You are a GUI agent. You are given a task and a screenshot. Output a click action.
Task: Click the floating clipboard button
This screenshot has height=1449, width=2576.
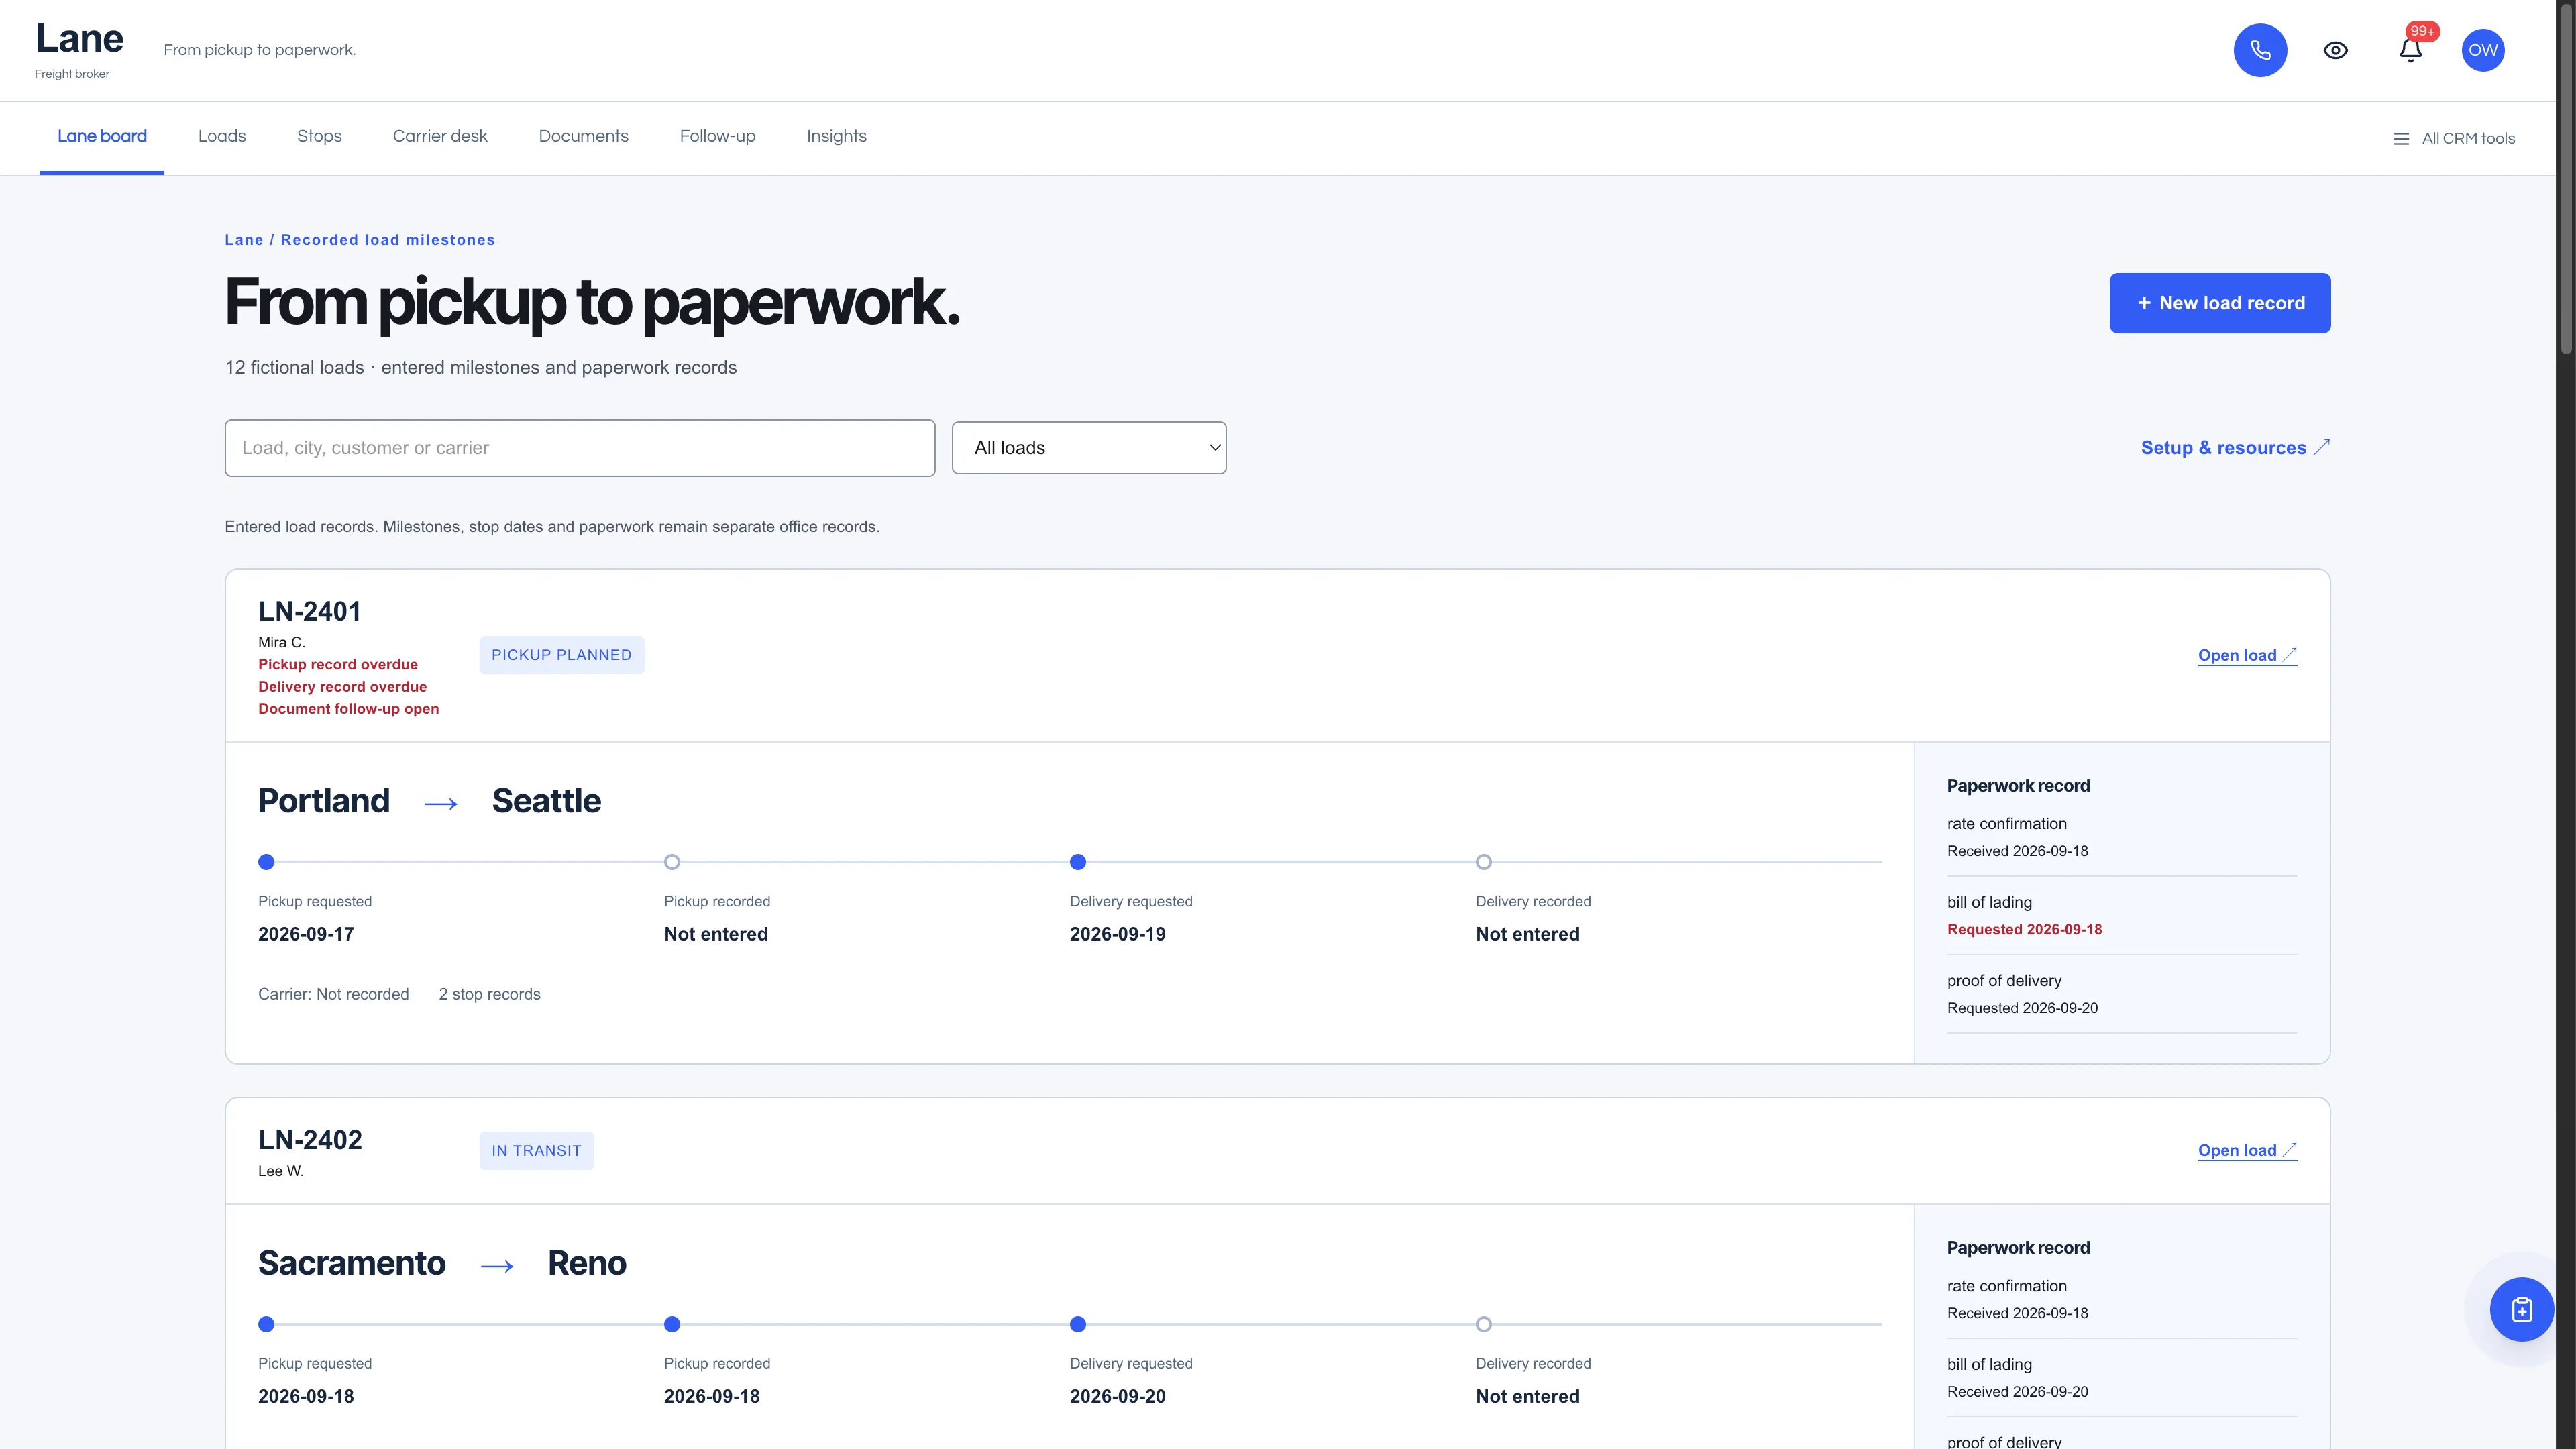tap(2521, 1309)
